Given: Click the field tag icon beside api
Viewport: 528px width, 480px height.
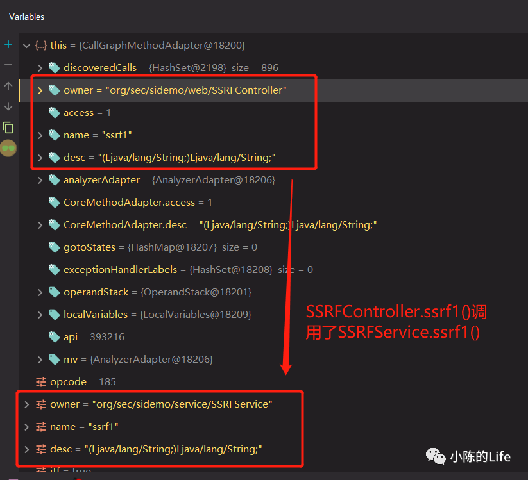Looking at the screenshot, I should pyautogui.click(x=54, y=336).
